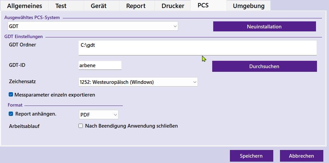Screen dimensions: 329x163
Task: Toggle the Report anhängen checkbox
Action: pos(11,114)
